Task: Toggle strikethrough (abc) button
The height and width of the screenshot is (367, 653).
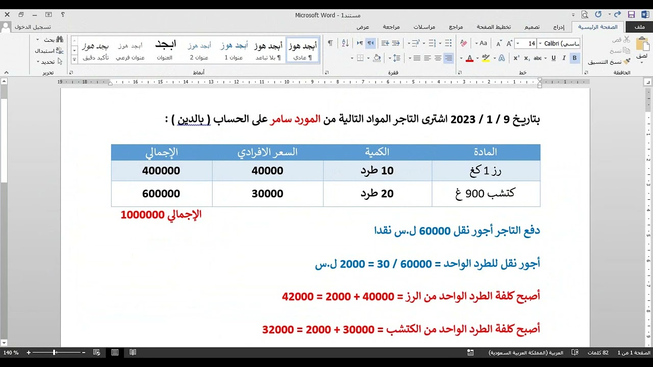Action: pyautogui.click(x=538, y=58)
